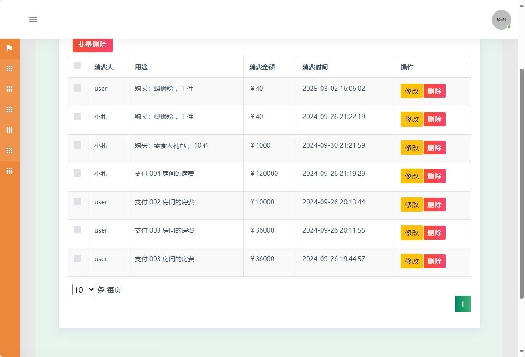525x357 pixels.
Task: Edit the record dated 2024-09-26 19:44:57
Action: 412,261
